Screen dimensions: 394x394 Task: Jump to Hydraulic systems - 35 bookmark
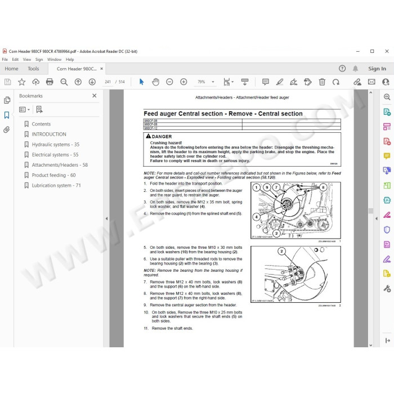(x=56, y=145)
